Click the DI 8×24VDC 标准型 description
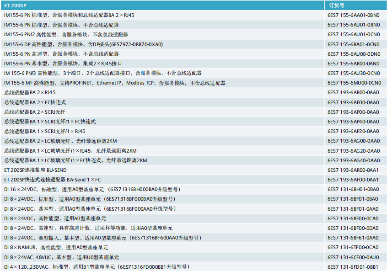The image size is (387, 271). [x=90, y=199]
